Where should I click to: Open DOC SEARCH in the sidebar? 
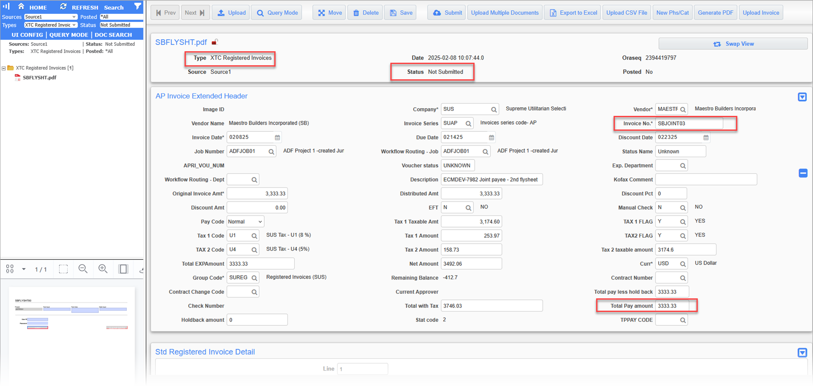click(113, 35)
